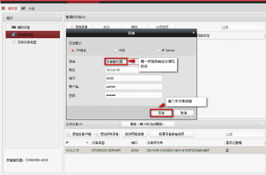Click the 否 managed-status cell
Screen dimensions: 266x175
227,150
